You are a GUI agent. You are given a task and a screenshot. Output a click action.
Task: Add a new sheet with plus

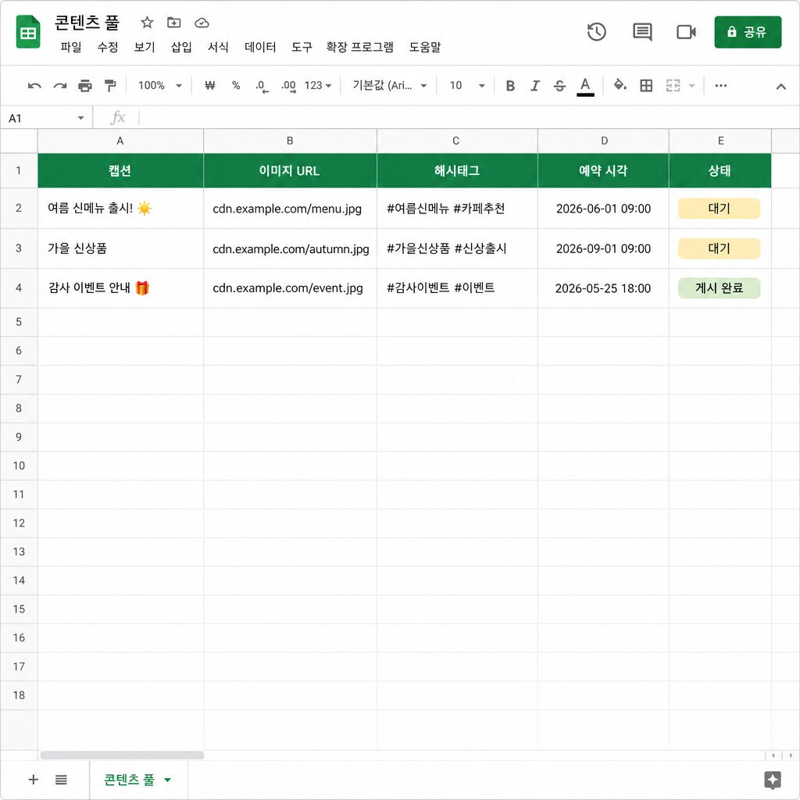tap(33, 780)
